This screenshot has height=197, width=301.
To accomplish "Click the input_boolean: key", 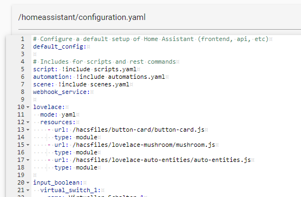I will (x=58, y=182).
